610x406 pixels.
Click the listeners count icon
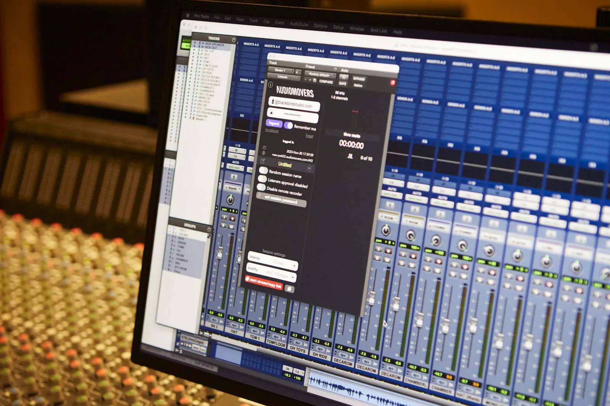point(350,156)
